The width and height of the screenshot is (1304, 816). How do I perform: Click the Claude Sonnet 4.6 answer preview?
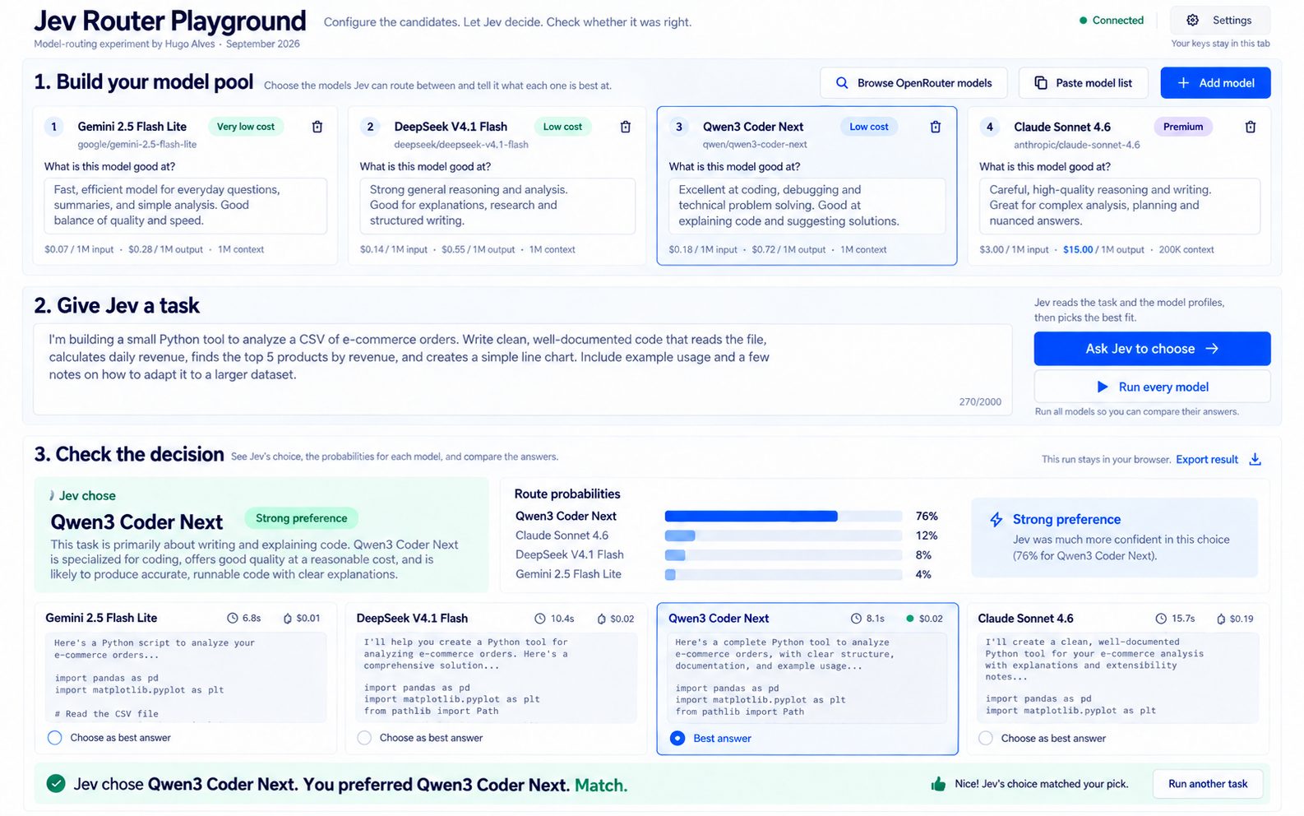(1118, 677)
